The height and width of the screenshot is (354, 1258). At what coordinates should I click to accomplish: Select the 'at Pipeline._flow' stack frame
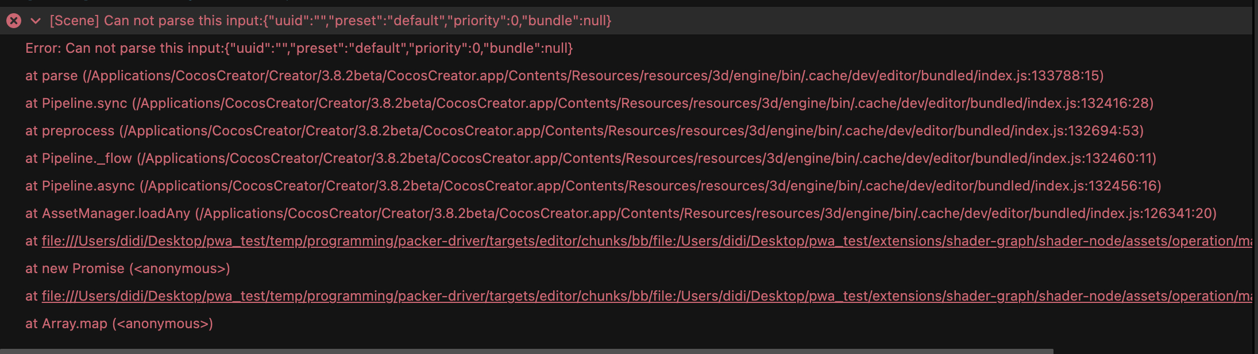click(x=79, y=158)
